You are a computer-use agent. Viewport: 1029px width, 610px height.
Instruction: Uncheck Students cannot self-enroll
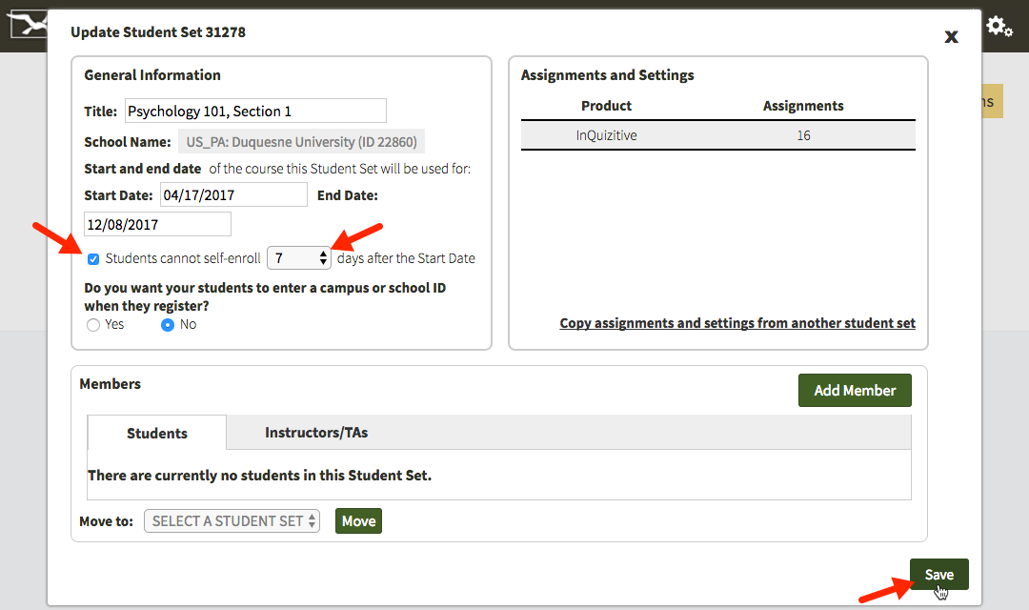[92, 258]
